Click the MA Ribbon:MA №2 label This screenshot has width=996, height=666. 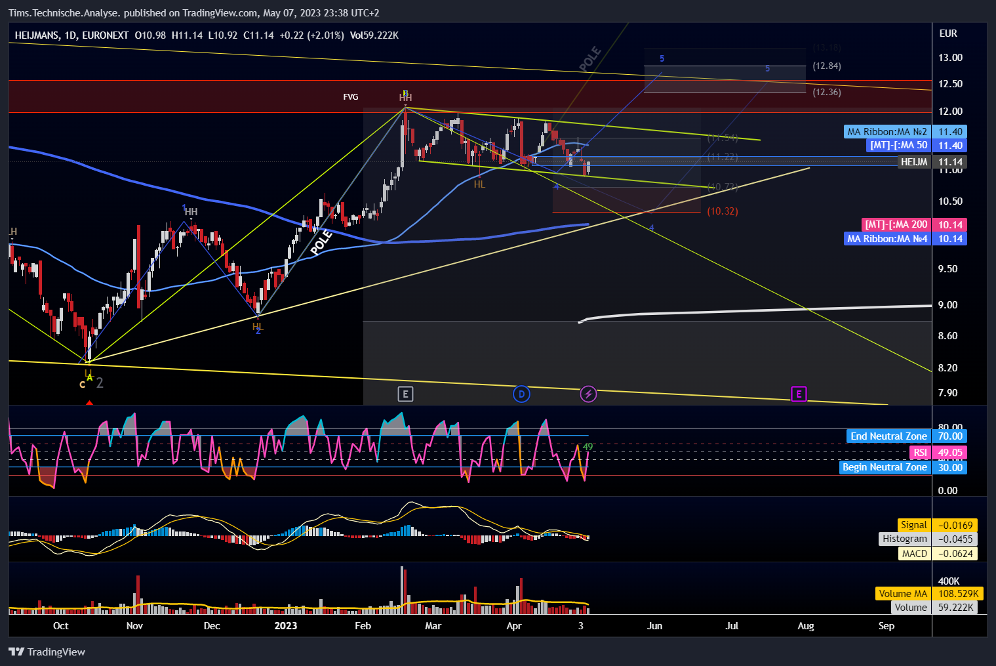[906, 132]
